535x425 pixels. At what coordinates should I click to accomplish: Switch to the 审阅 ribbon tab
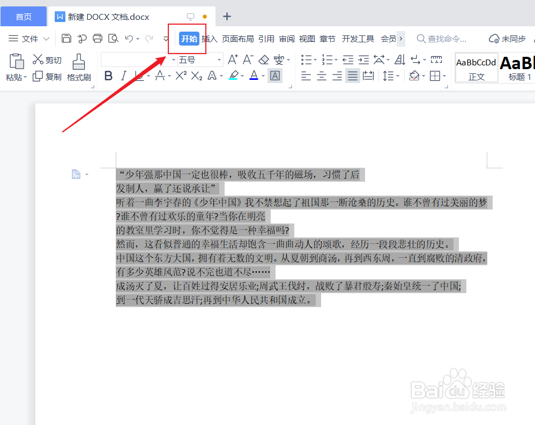[286, 38]
